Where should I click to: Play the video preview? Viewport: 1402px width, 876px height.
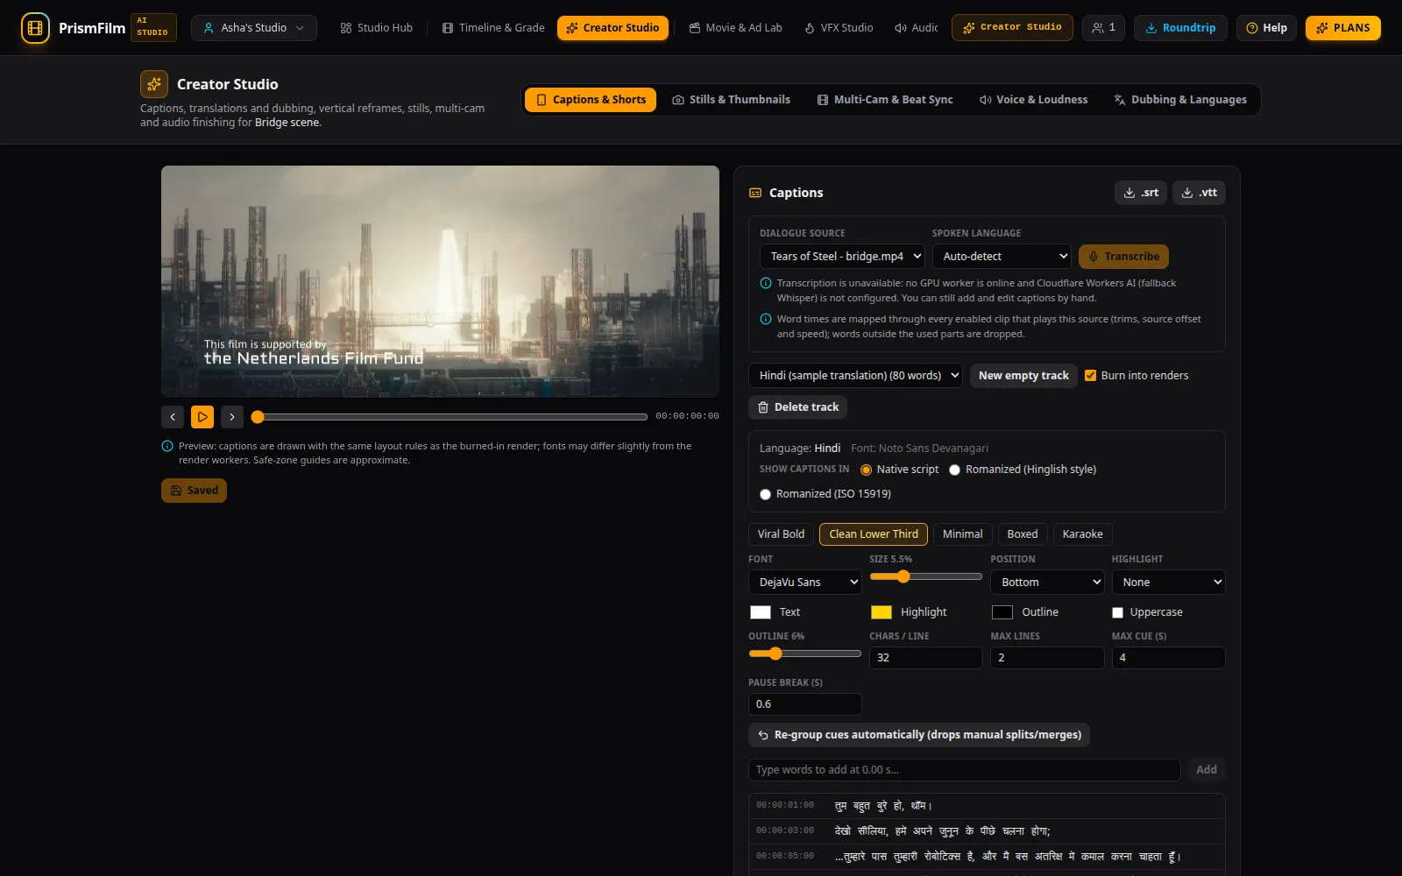[202, 417]
